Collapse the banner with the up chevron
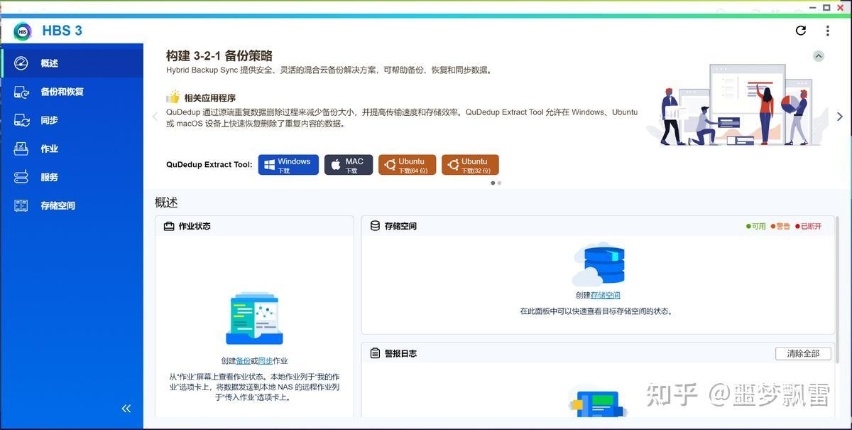Screen dimensions: 852x430 819,55
